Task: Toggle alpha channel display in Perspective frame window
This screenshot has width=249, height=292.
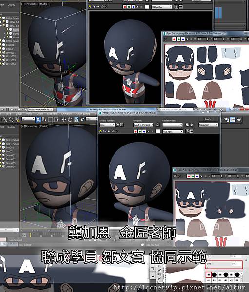Action: (149, 131)
